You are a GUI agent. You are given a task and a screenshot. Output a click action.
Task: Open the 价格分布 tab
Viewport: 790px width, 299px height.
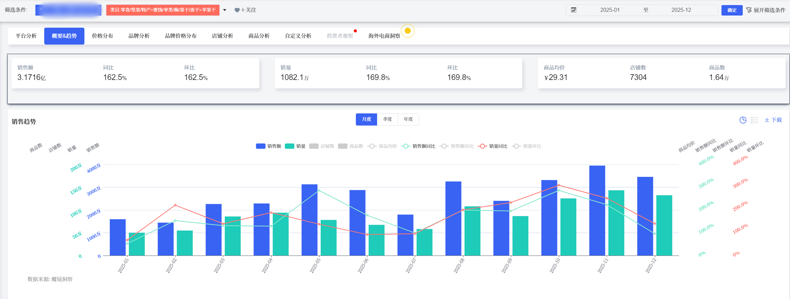pos(102,36)
